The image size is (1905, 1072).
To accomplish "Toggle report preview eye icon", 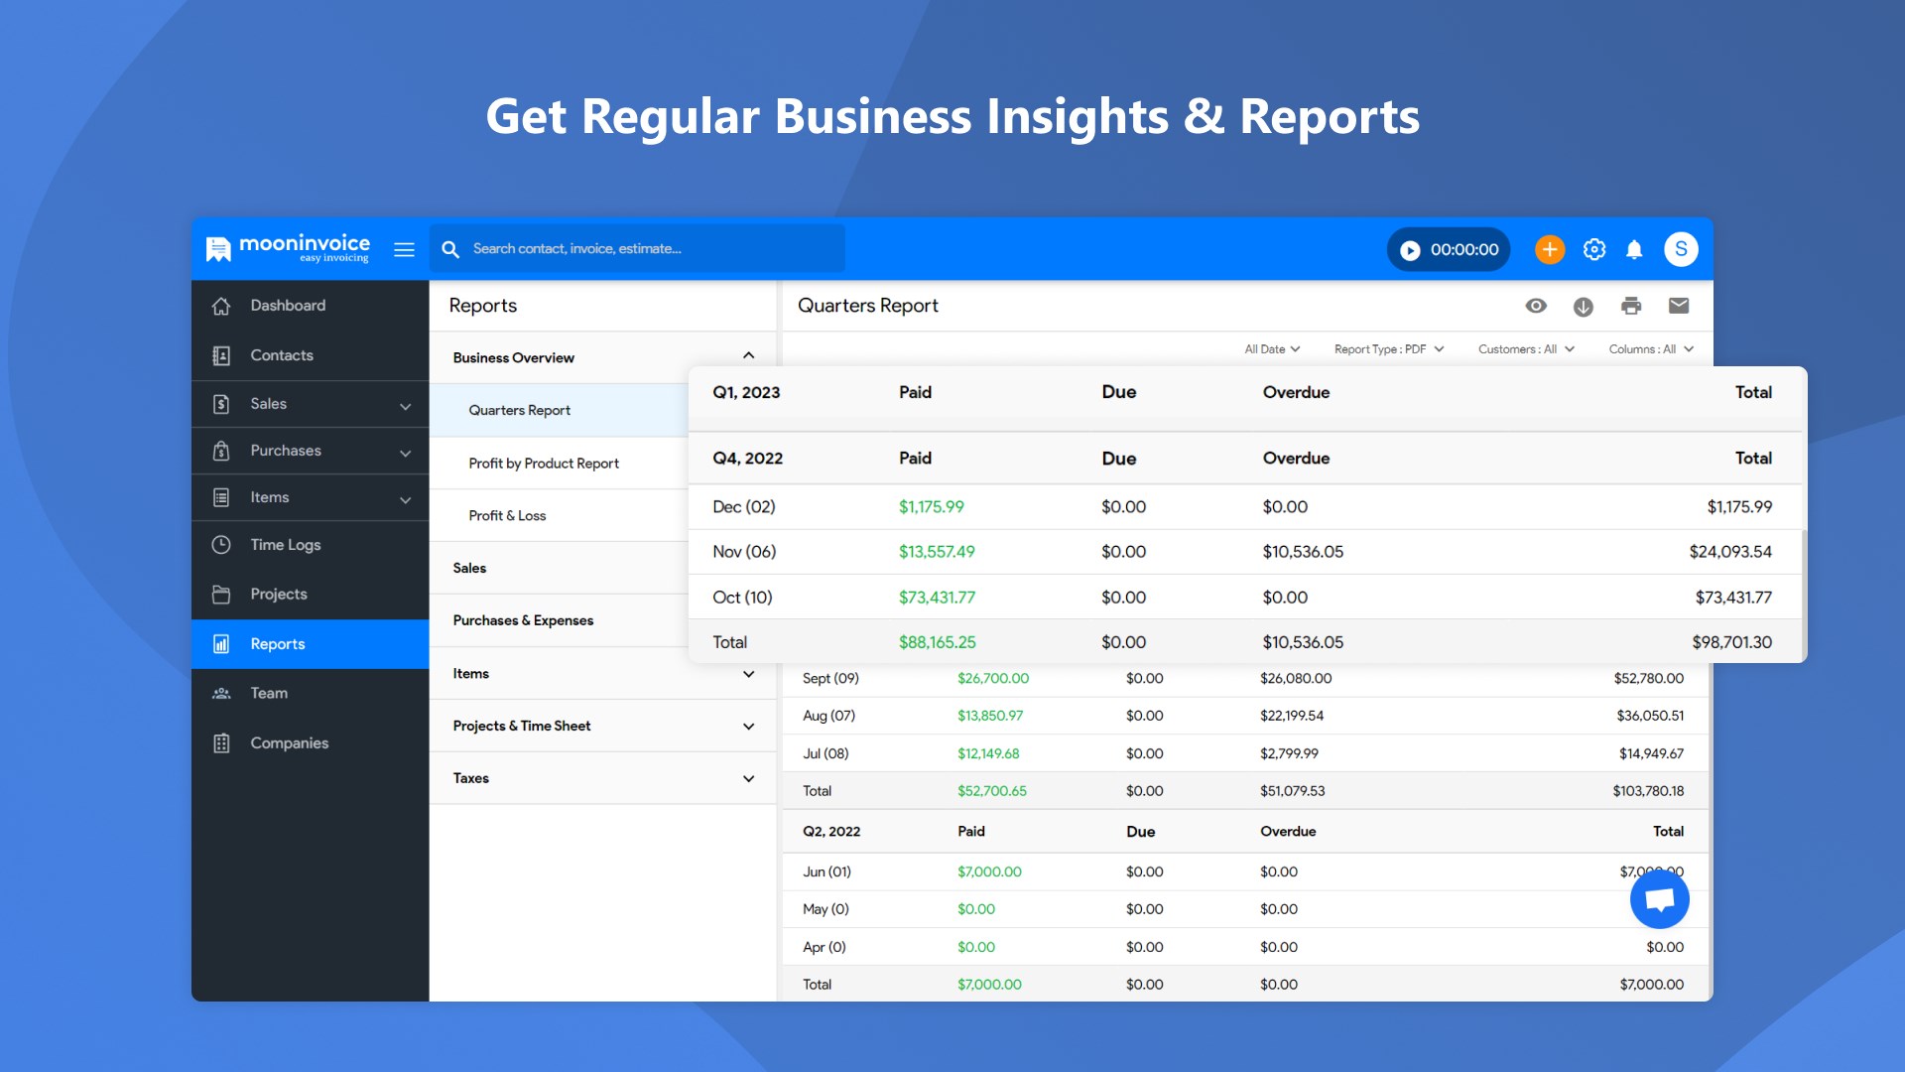I will click(1535, 306).
